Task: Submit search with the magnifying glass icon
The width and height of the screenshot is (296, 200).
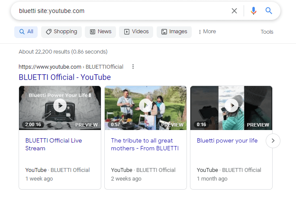Action: [269, 11]
